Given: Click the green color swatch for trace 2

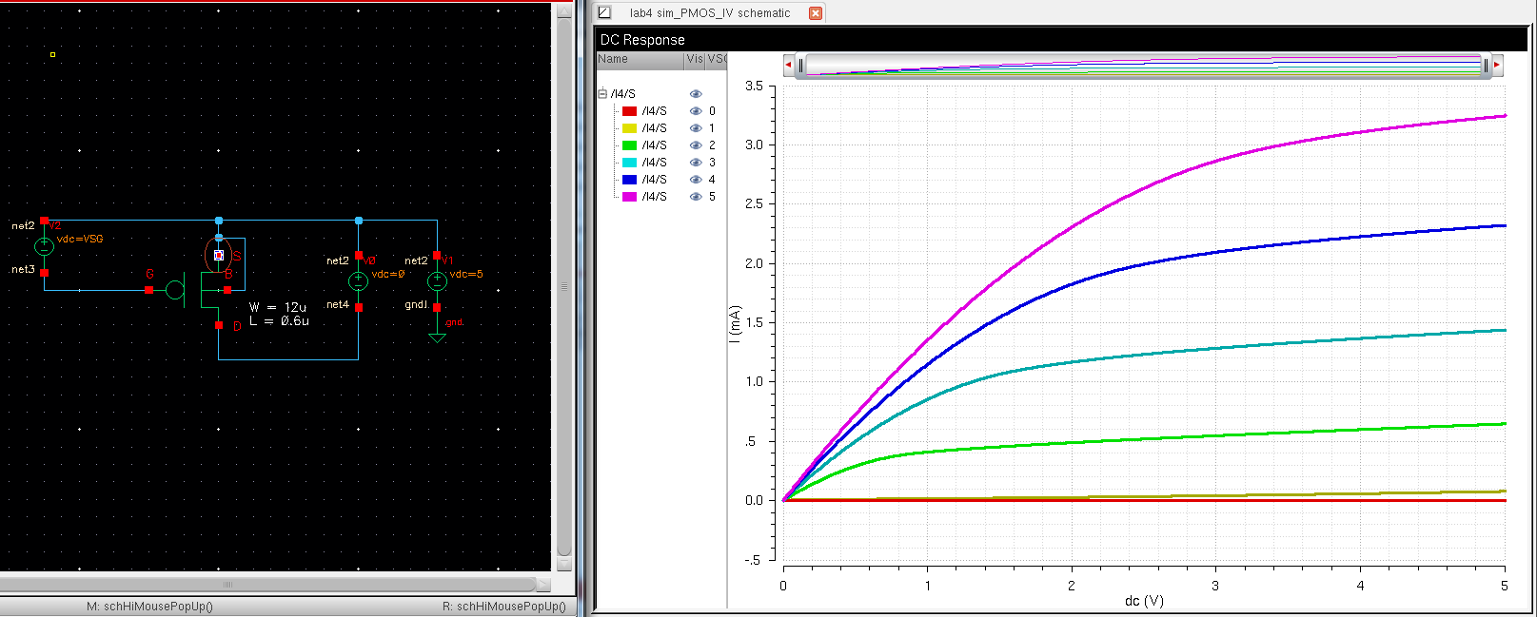Looking at the screenshot, I should (629, 145).
